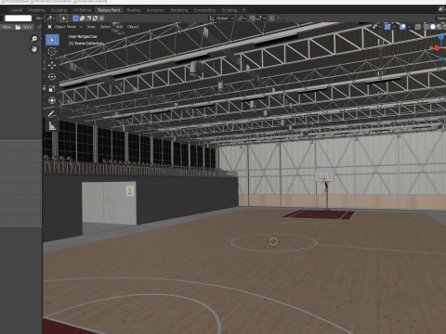Switch to the Modeling workspace tab
446x334 pixels.
(x=36, y=10)
